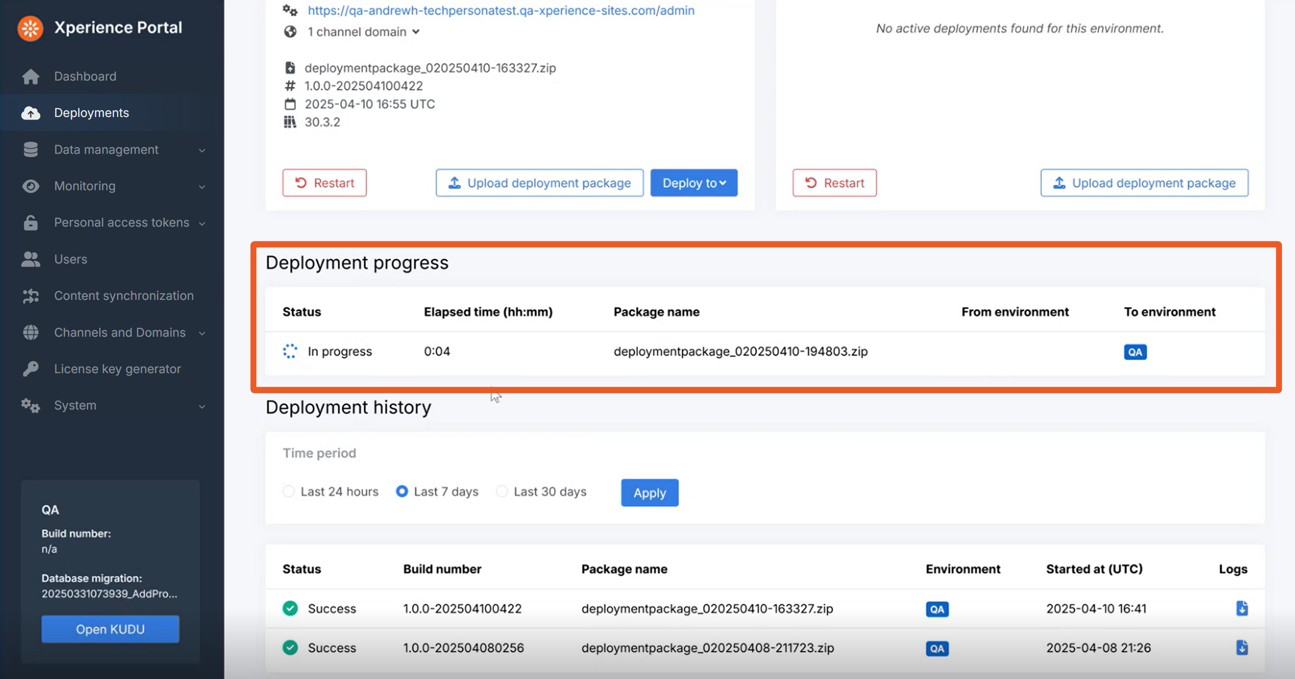1295x679 pixels.
Task: Select the Last 30 days radio option
Action: [502, 491]
